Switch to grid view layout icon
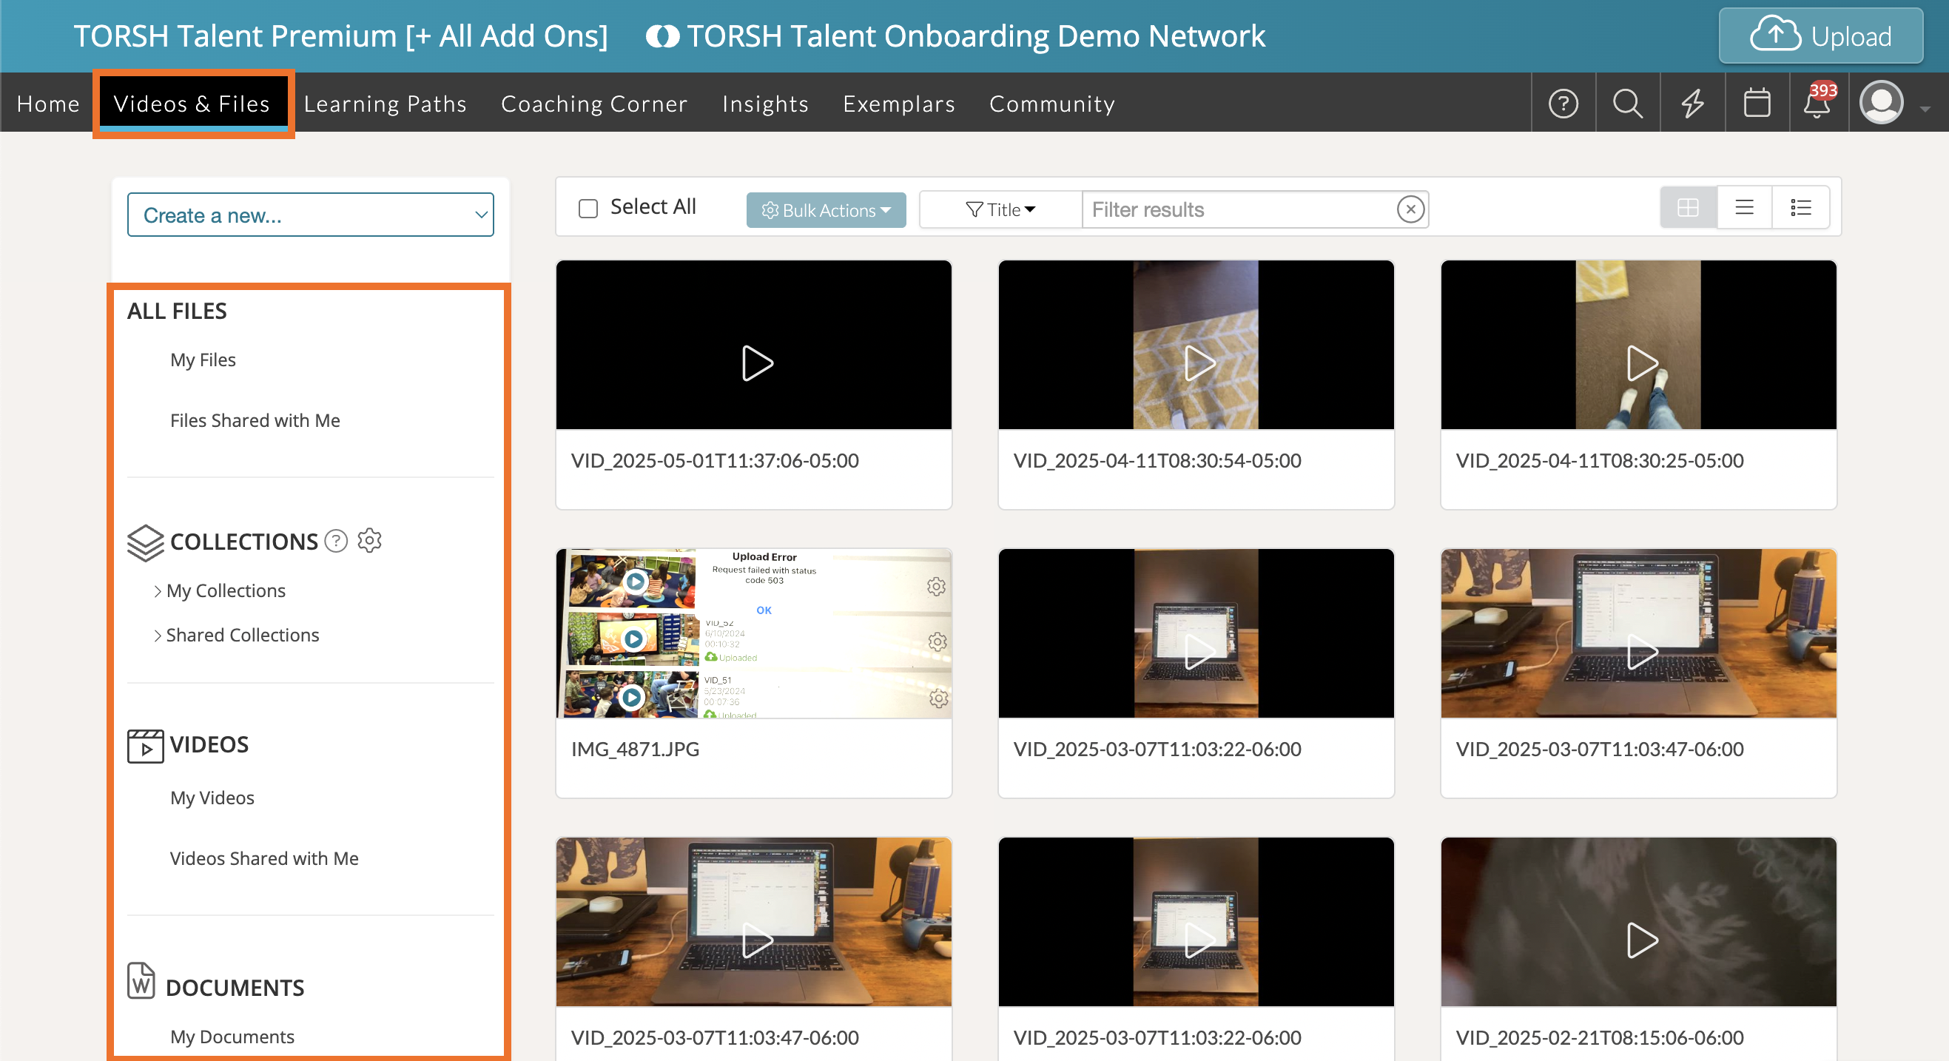 click(x=1688, y=207)
